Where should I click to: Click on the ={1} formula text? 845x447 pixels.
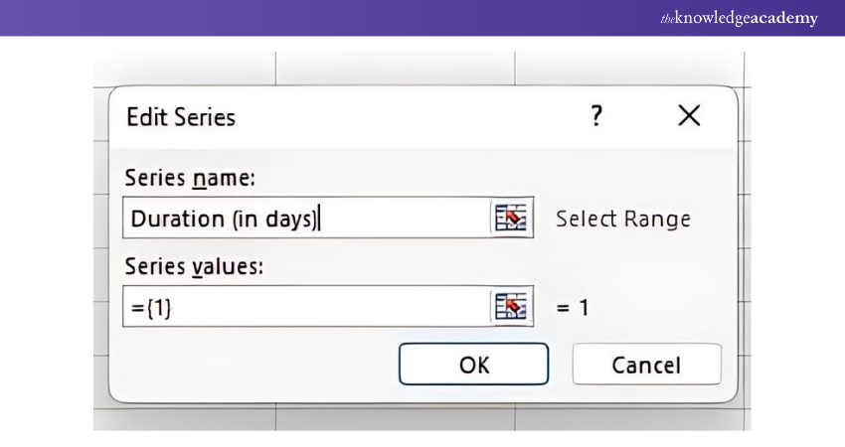pyautogui.click(x=151, y=308)
